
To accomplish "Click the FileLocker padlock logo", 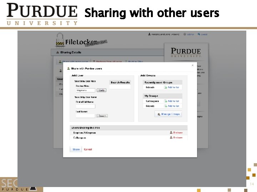I will click(60, 40).
